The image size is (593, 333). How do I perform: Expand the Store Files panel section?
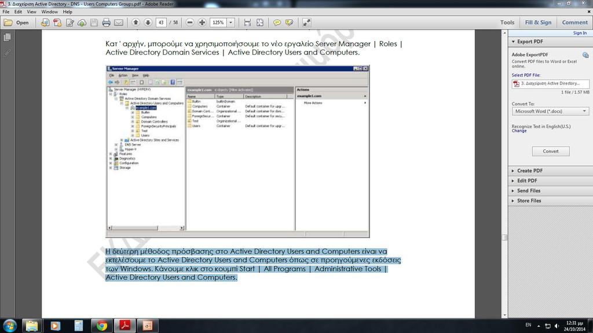[x=550, y=201]
